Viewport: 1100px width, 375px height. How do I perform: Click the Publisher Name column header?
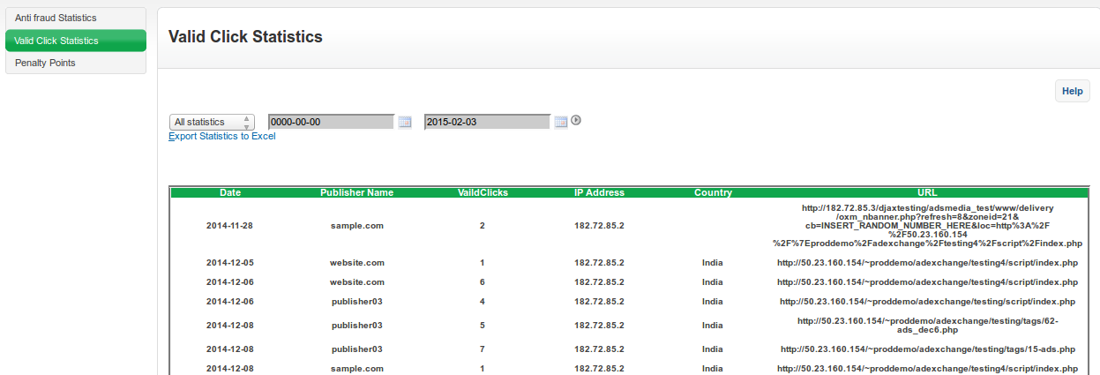tap(356, 192)
